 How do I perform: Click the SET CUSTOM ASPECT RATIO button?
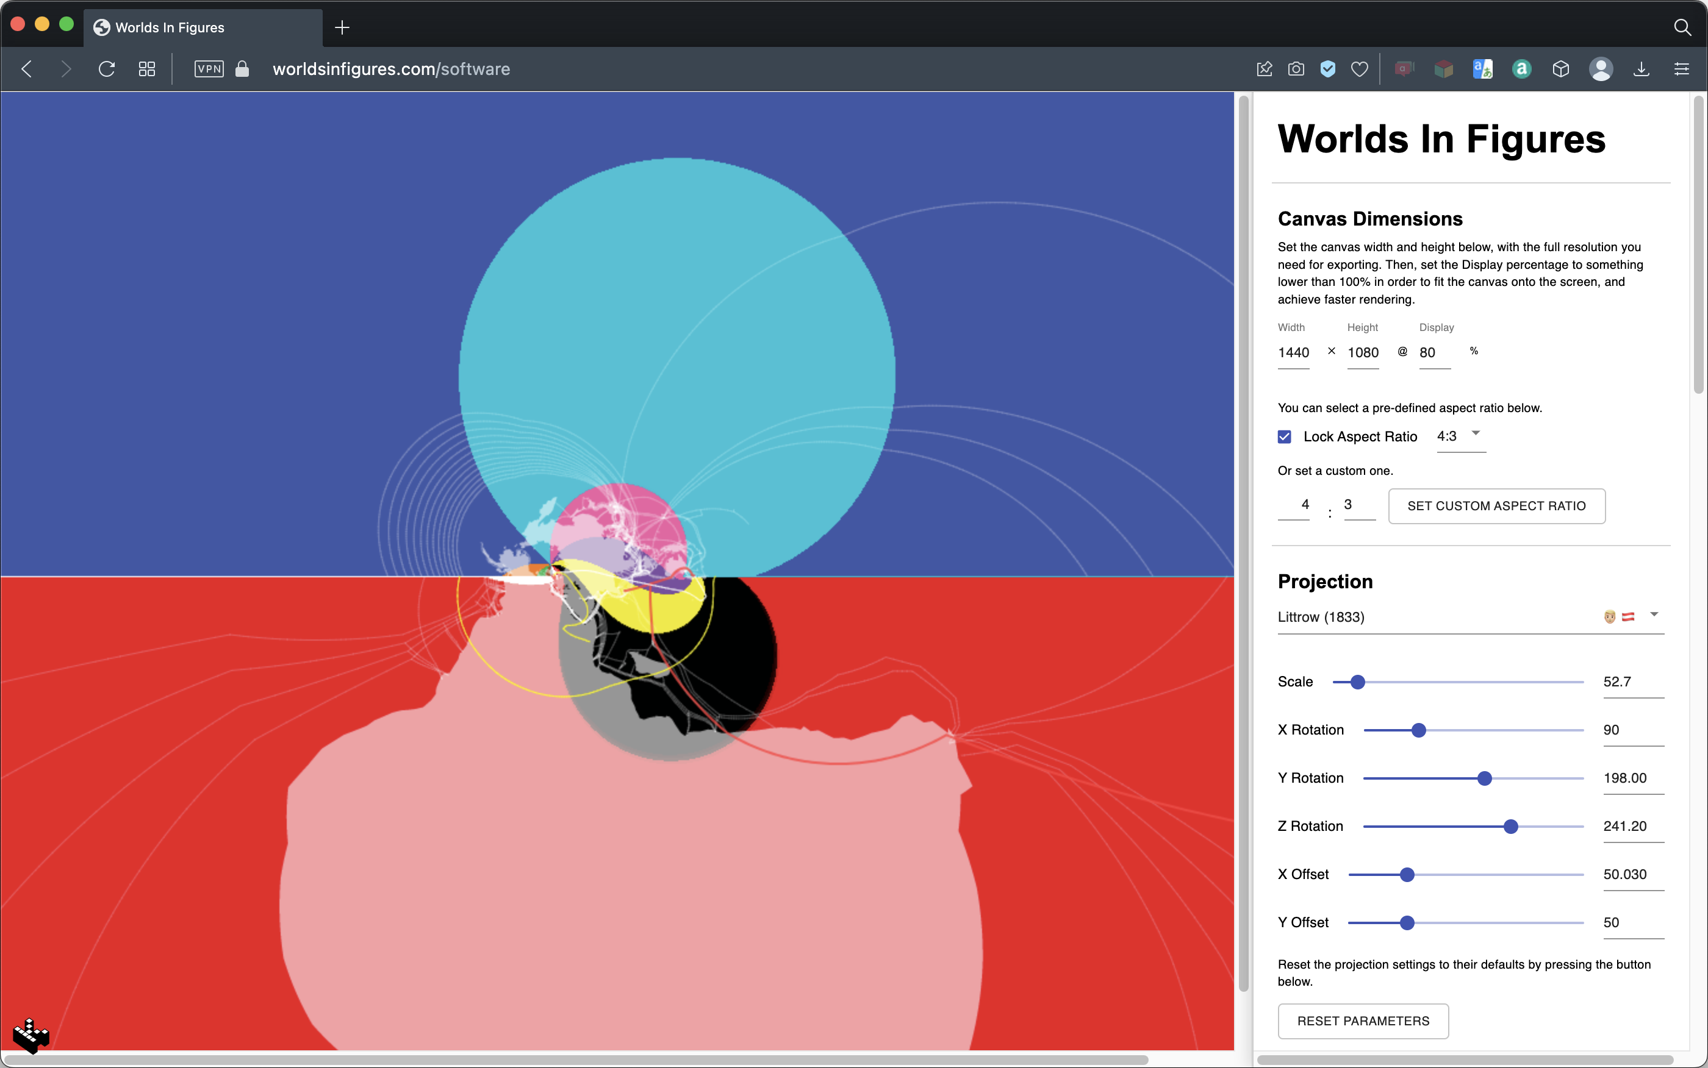point(1497,506)
